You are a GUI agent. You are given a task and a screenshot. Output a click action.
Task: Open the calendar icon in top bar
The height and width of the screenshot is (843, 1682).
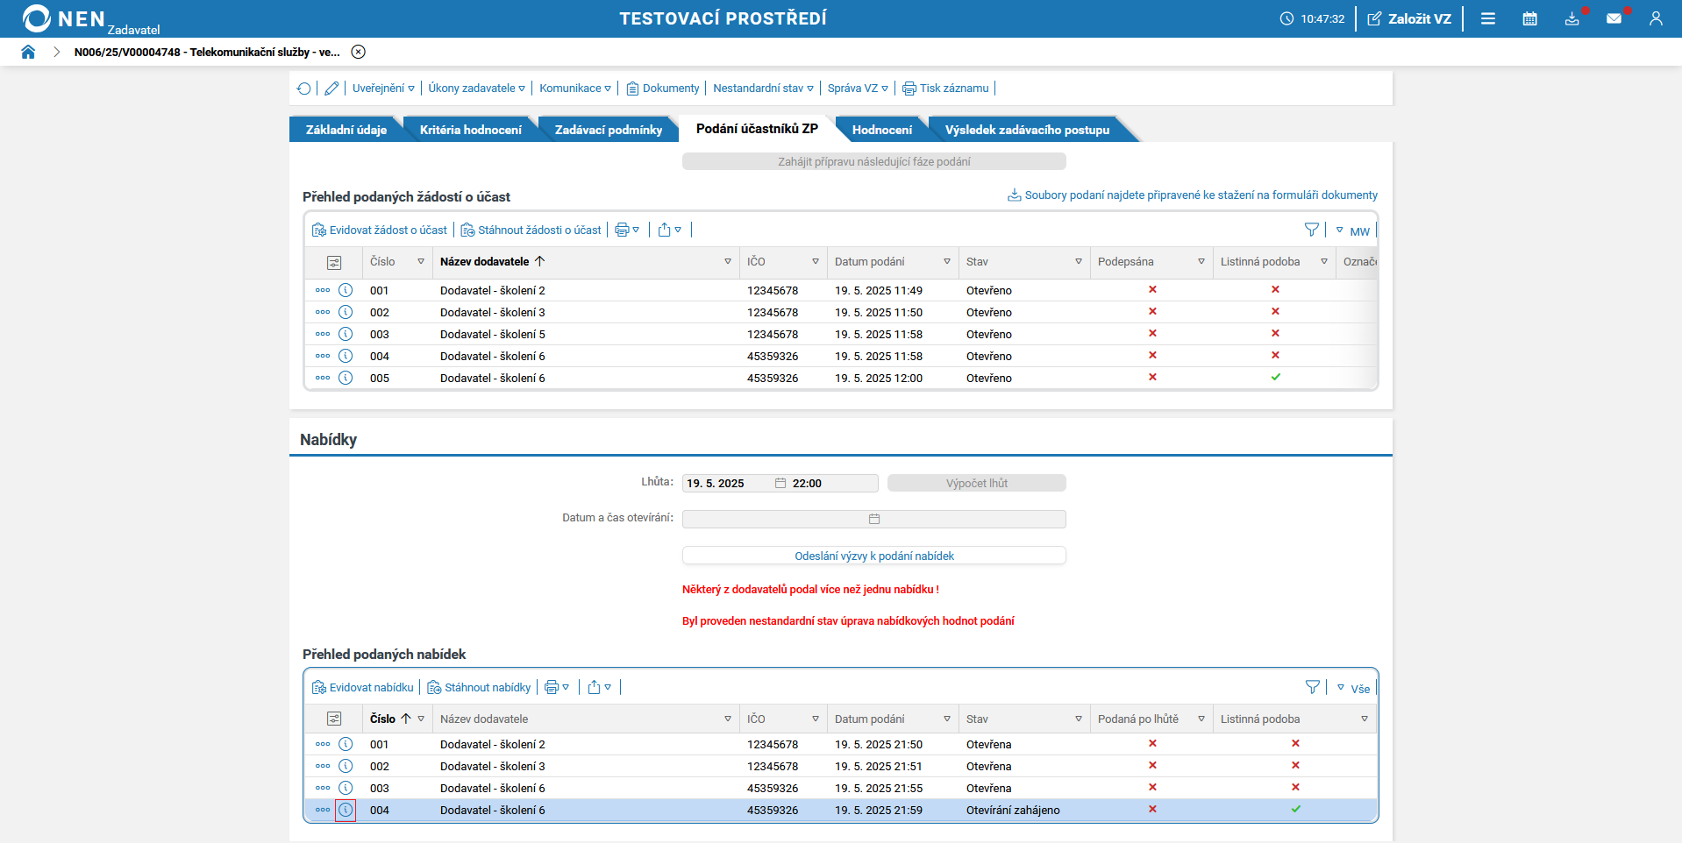tap(1529, 18)
